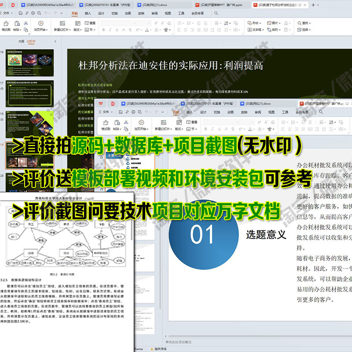Screen dimensions: 352x352
Task: Open the 粘贴 paste dropdown in the back window
Action: 17,29
